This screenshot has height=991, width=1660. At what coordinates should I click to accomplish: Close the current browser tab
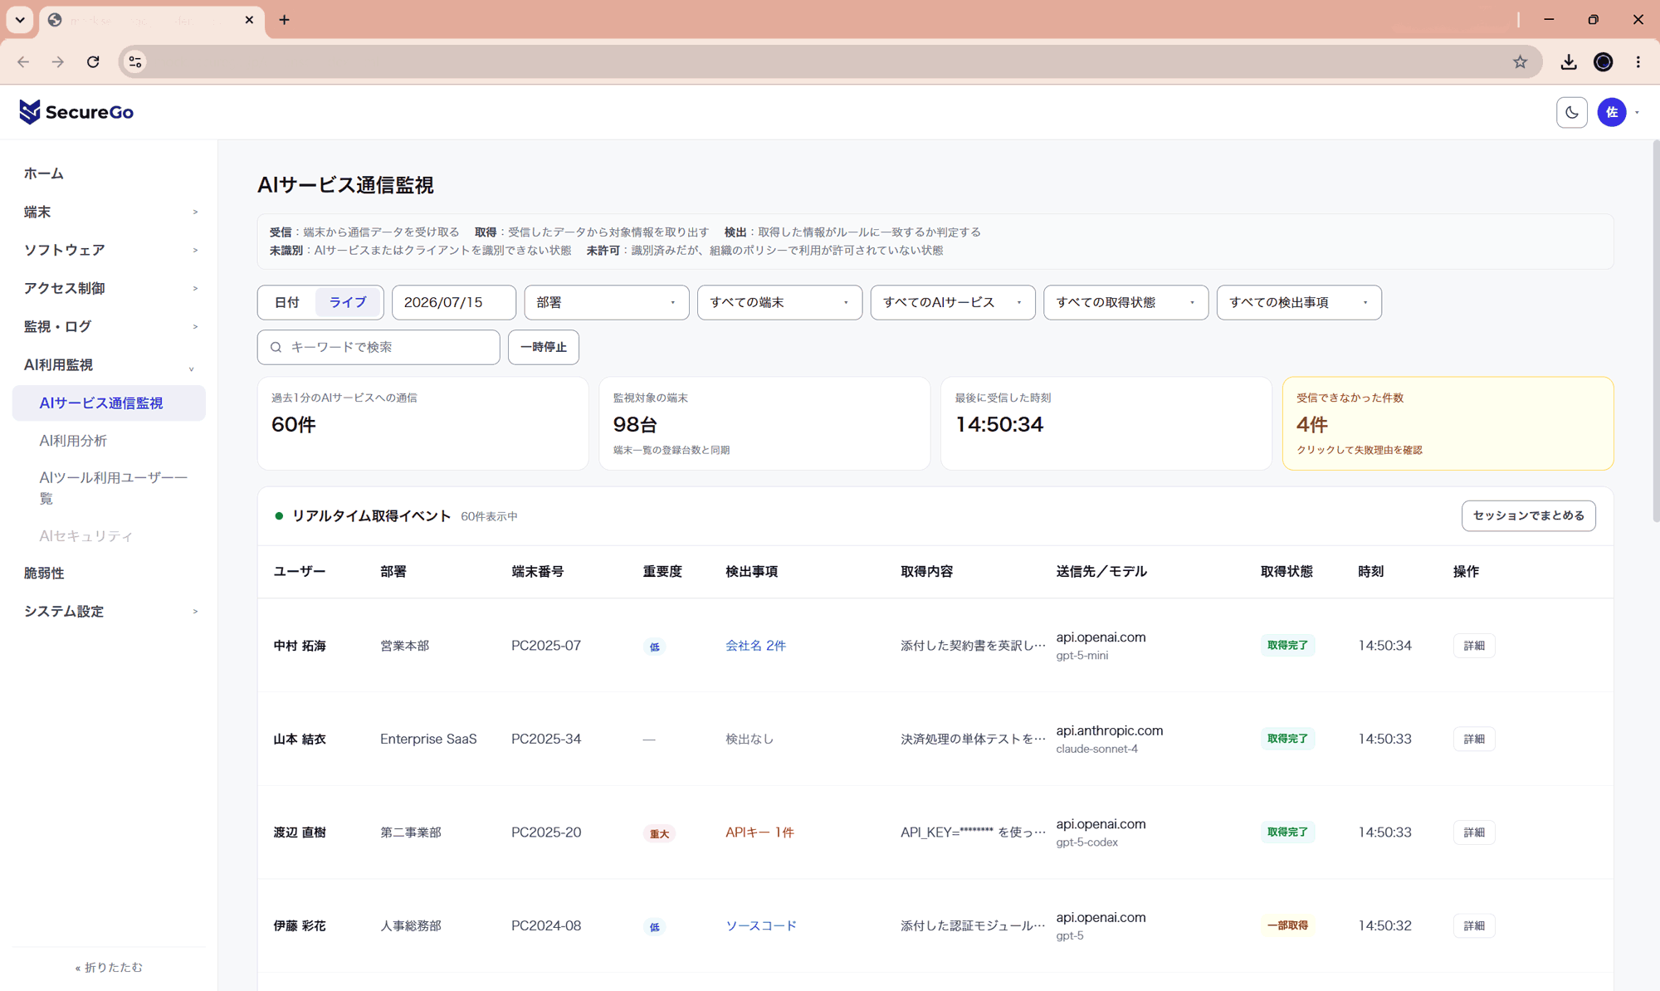[x=249, y=20]
